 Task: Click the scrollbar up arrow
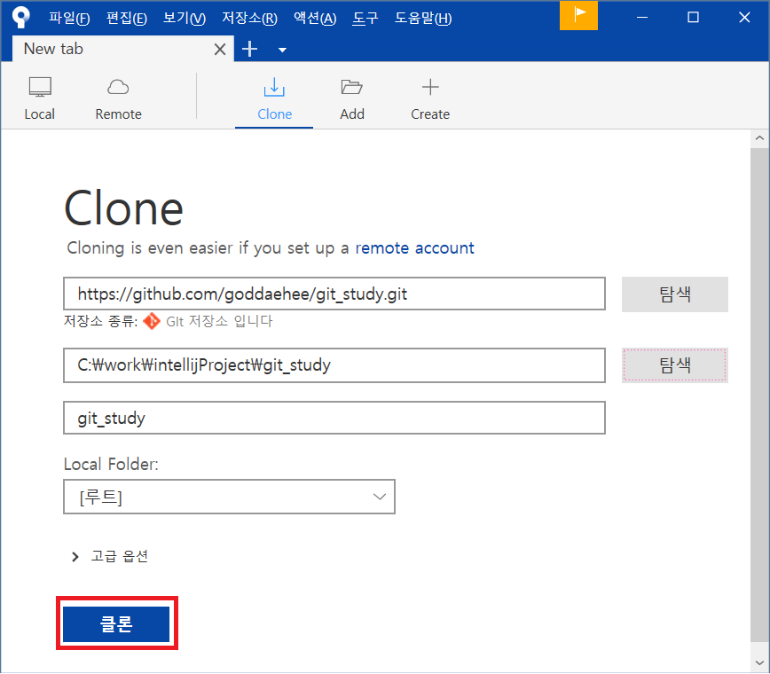(759, 138)
